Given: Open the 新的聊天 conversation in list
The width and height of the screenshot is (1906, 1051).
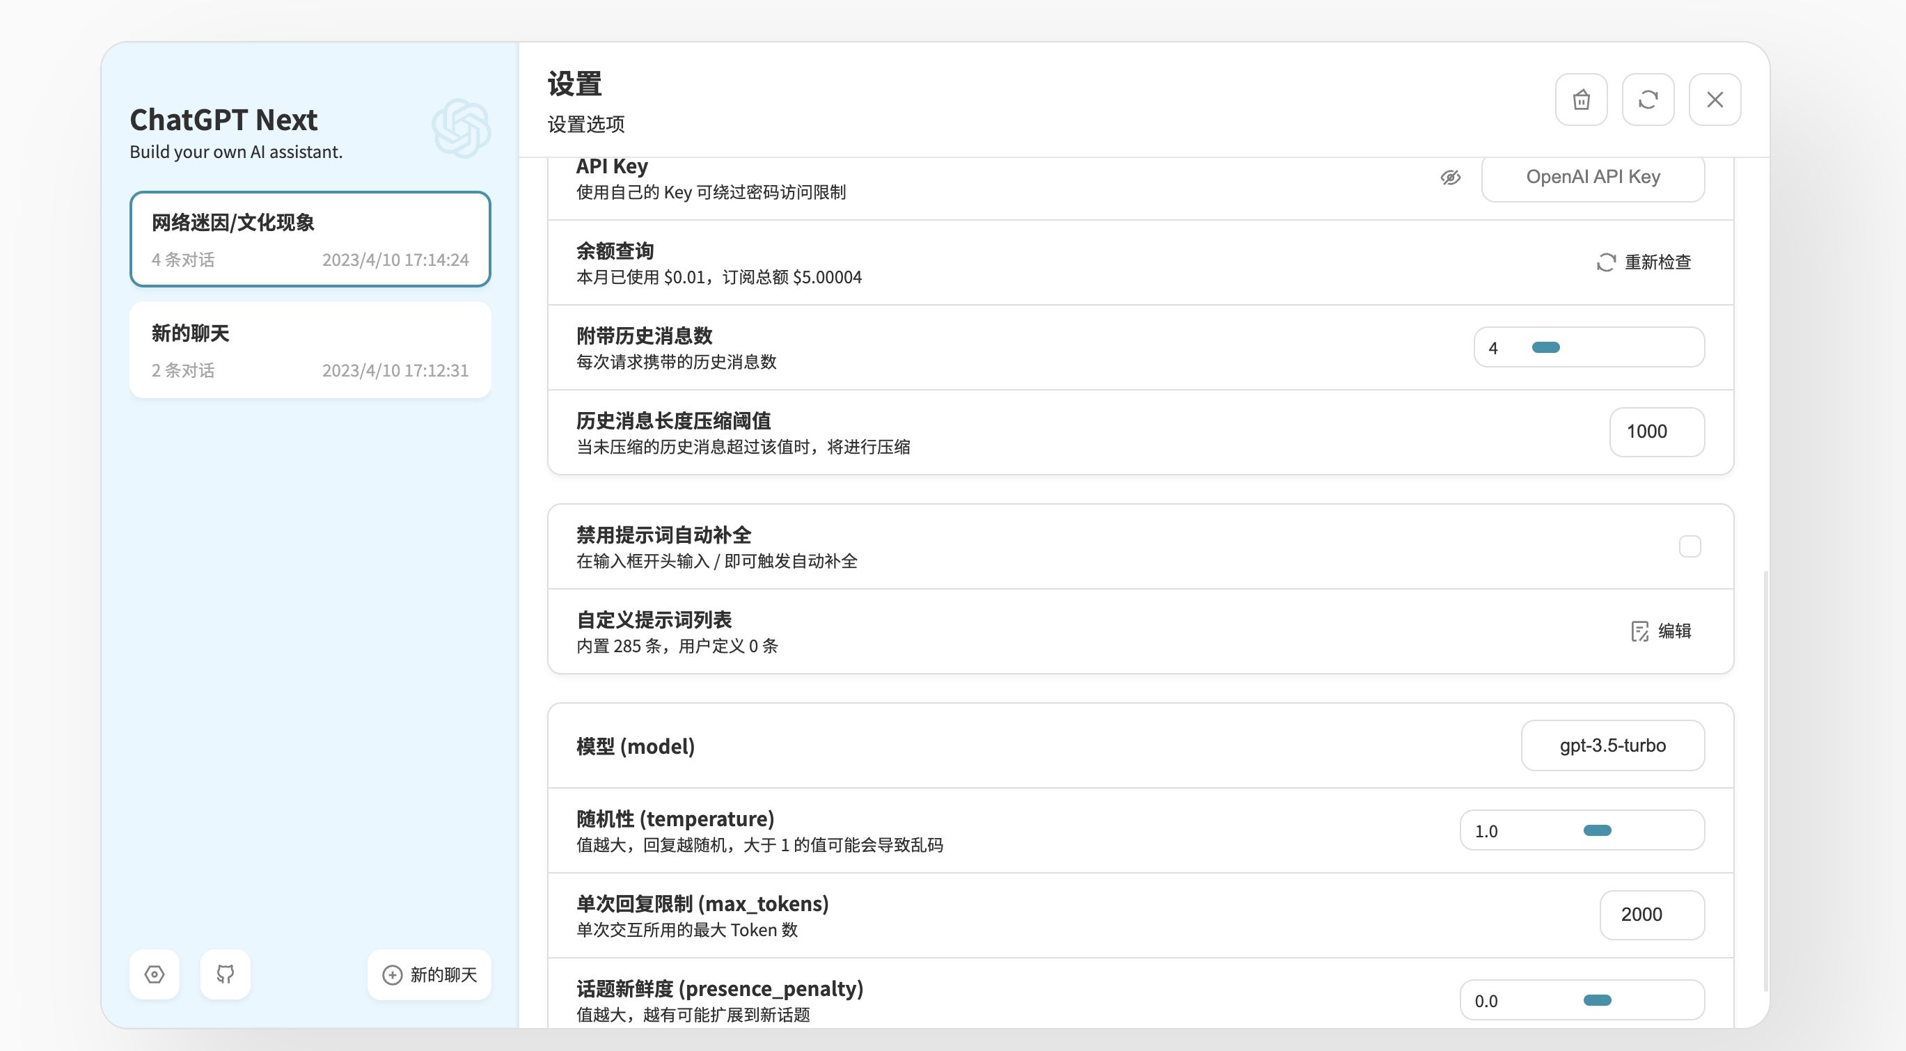Looking at the screenshot, I should [310, 350].
